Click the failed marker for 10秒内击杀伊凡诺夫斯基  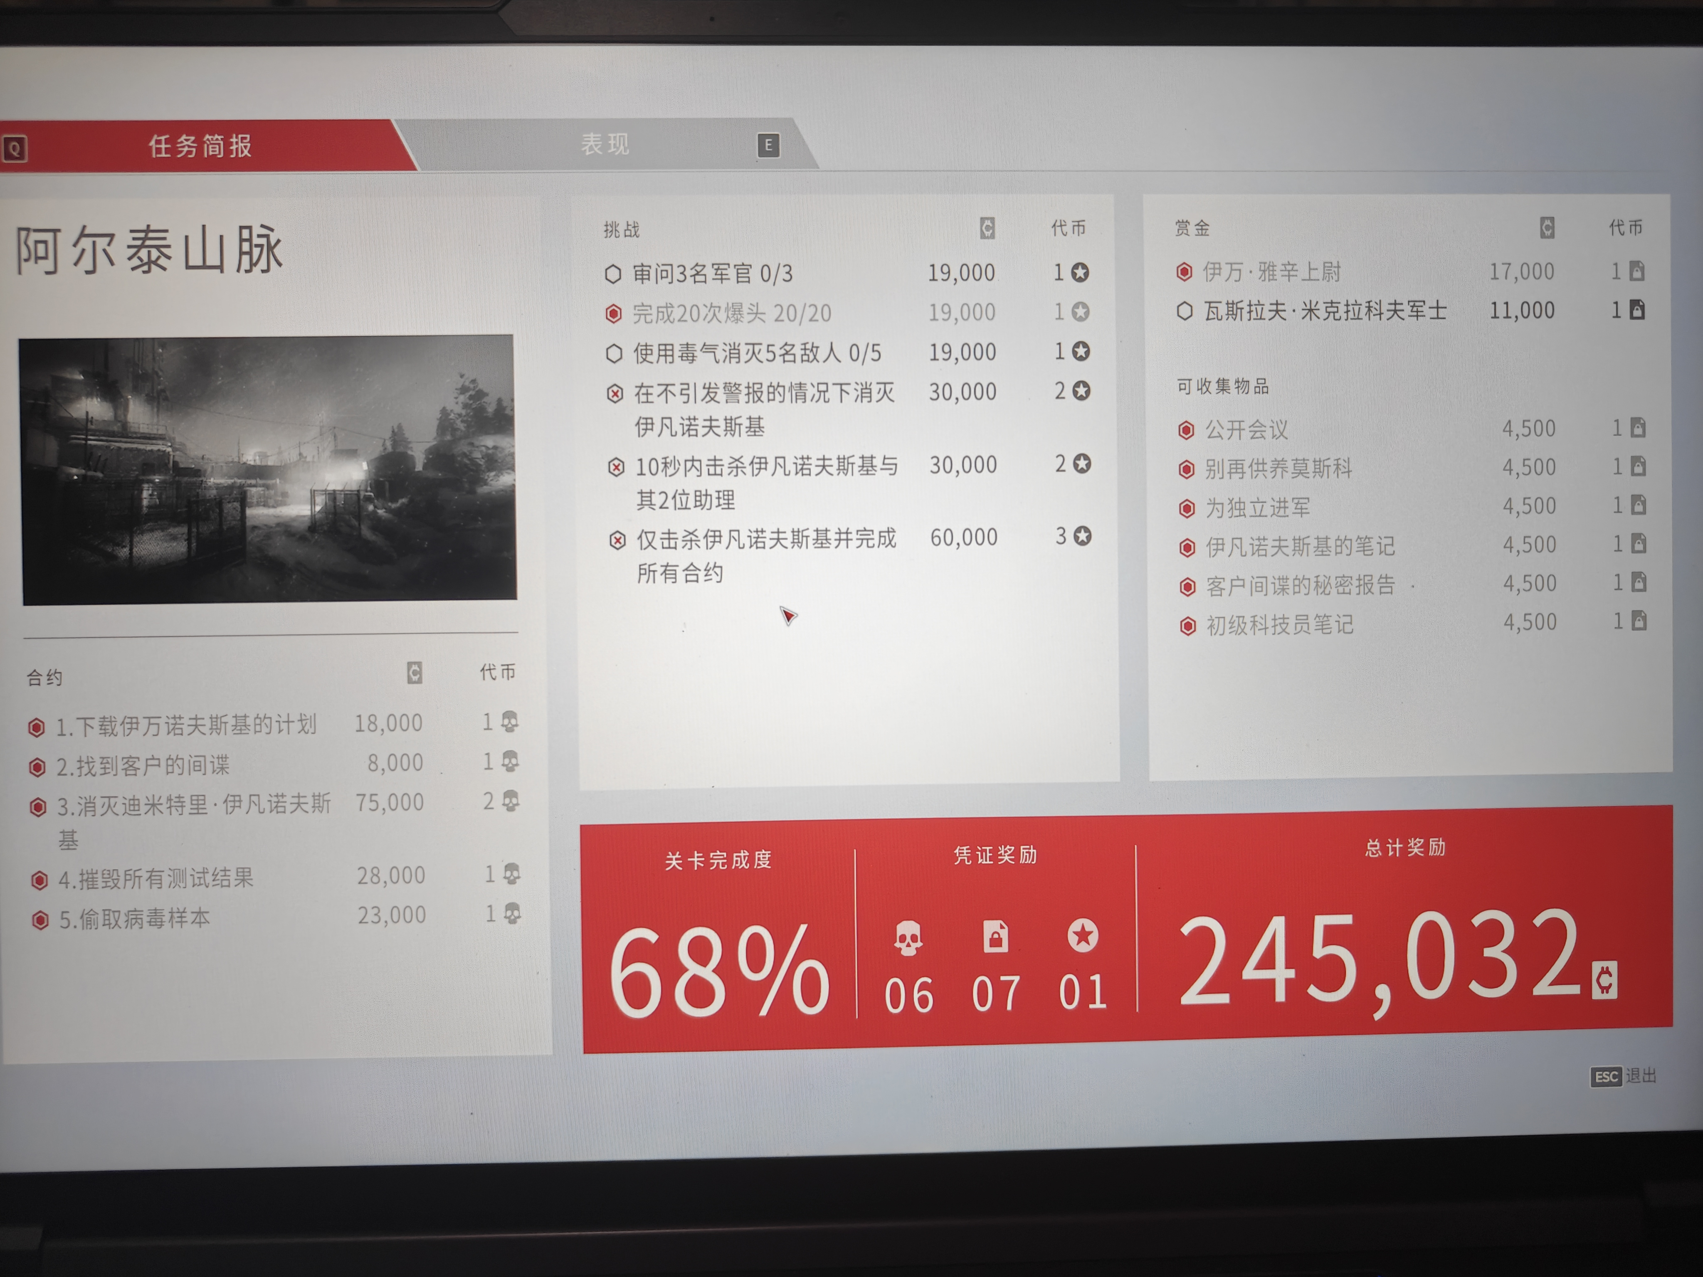pyautogui.click(x=616, y=467)
